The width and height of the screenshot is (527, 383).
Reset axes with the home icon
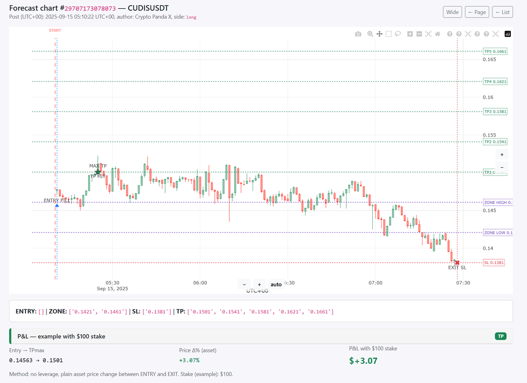click(x=437, y=34)
